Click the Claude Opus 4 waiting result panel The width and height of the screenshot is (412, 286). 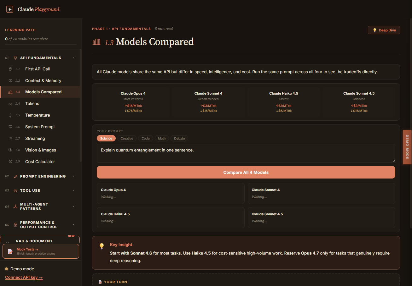[x=171, y=193]
